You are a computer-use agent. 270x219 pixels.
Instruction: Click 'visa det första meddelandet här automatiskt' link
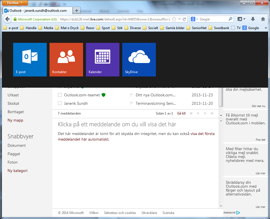point(136,136)
